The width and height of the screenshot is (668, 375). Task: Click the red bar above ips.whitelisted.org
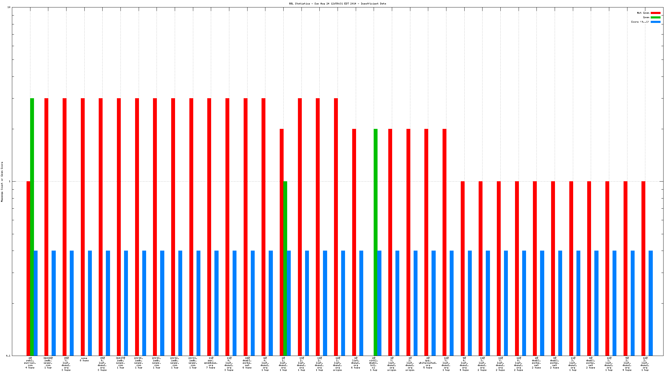point(426,242)
